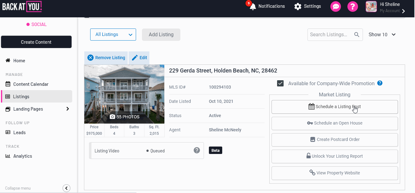The height and width of the screenshot is (193, 415).
Task: Click the Back At You logo
Action: tap(22, 7)
